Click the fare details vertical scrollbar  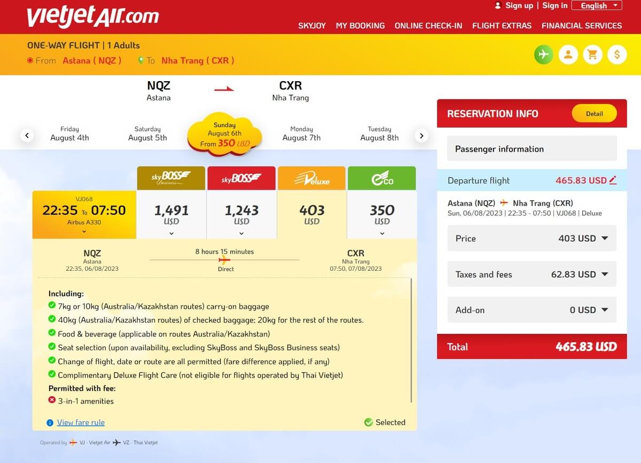[x=411, y=340]
